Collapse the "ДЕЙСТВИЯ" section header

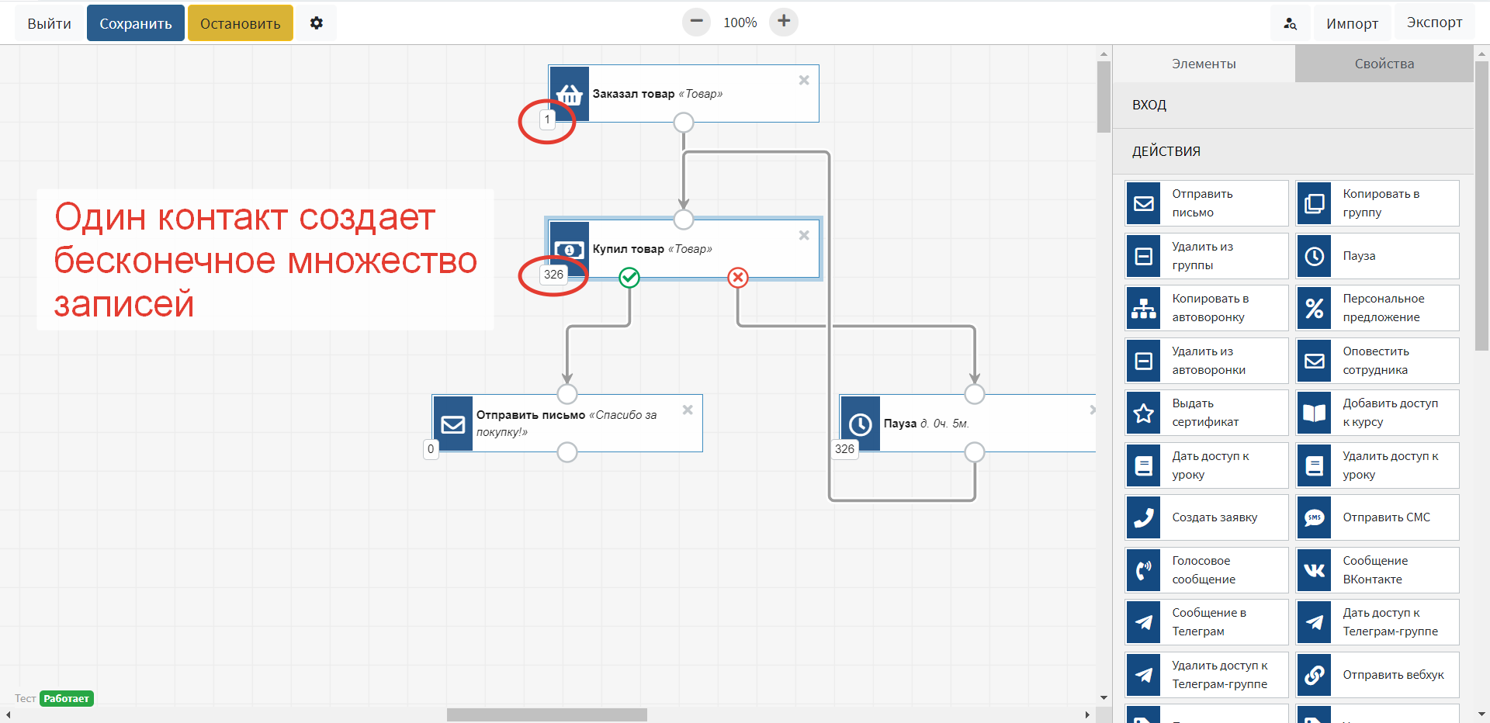click(x=1292, y=152)
